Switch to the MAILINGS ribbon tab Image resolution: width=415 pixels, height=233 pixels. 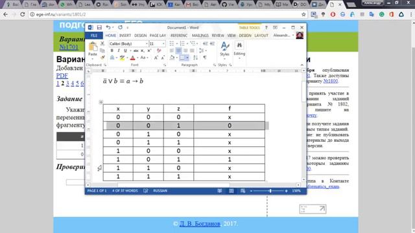pos(200,36)
